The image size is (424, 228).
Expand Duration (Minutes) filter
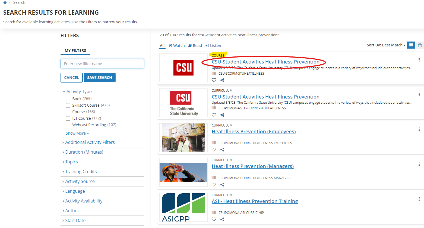[x=83, y=152]
